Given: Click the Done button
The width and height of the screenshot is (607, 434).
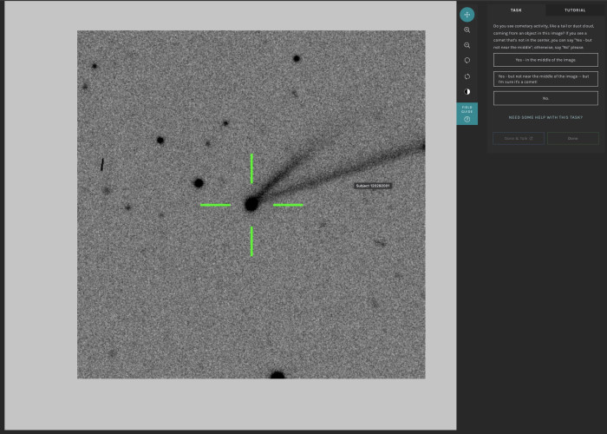Looking at the screenshot, I should coord(573,138).
